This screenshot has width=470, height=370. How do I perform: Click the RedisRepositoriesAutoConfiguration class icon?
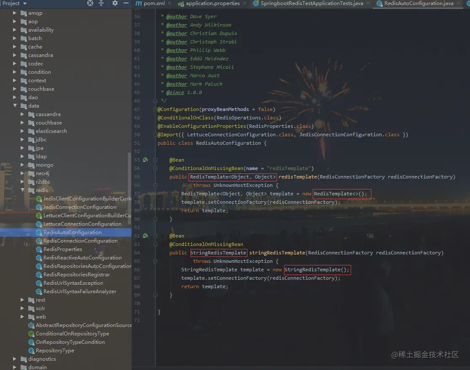point(39,266)
